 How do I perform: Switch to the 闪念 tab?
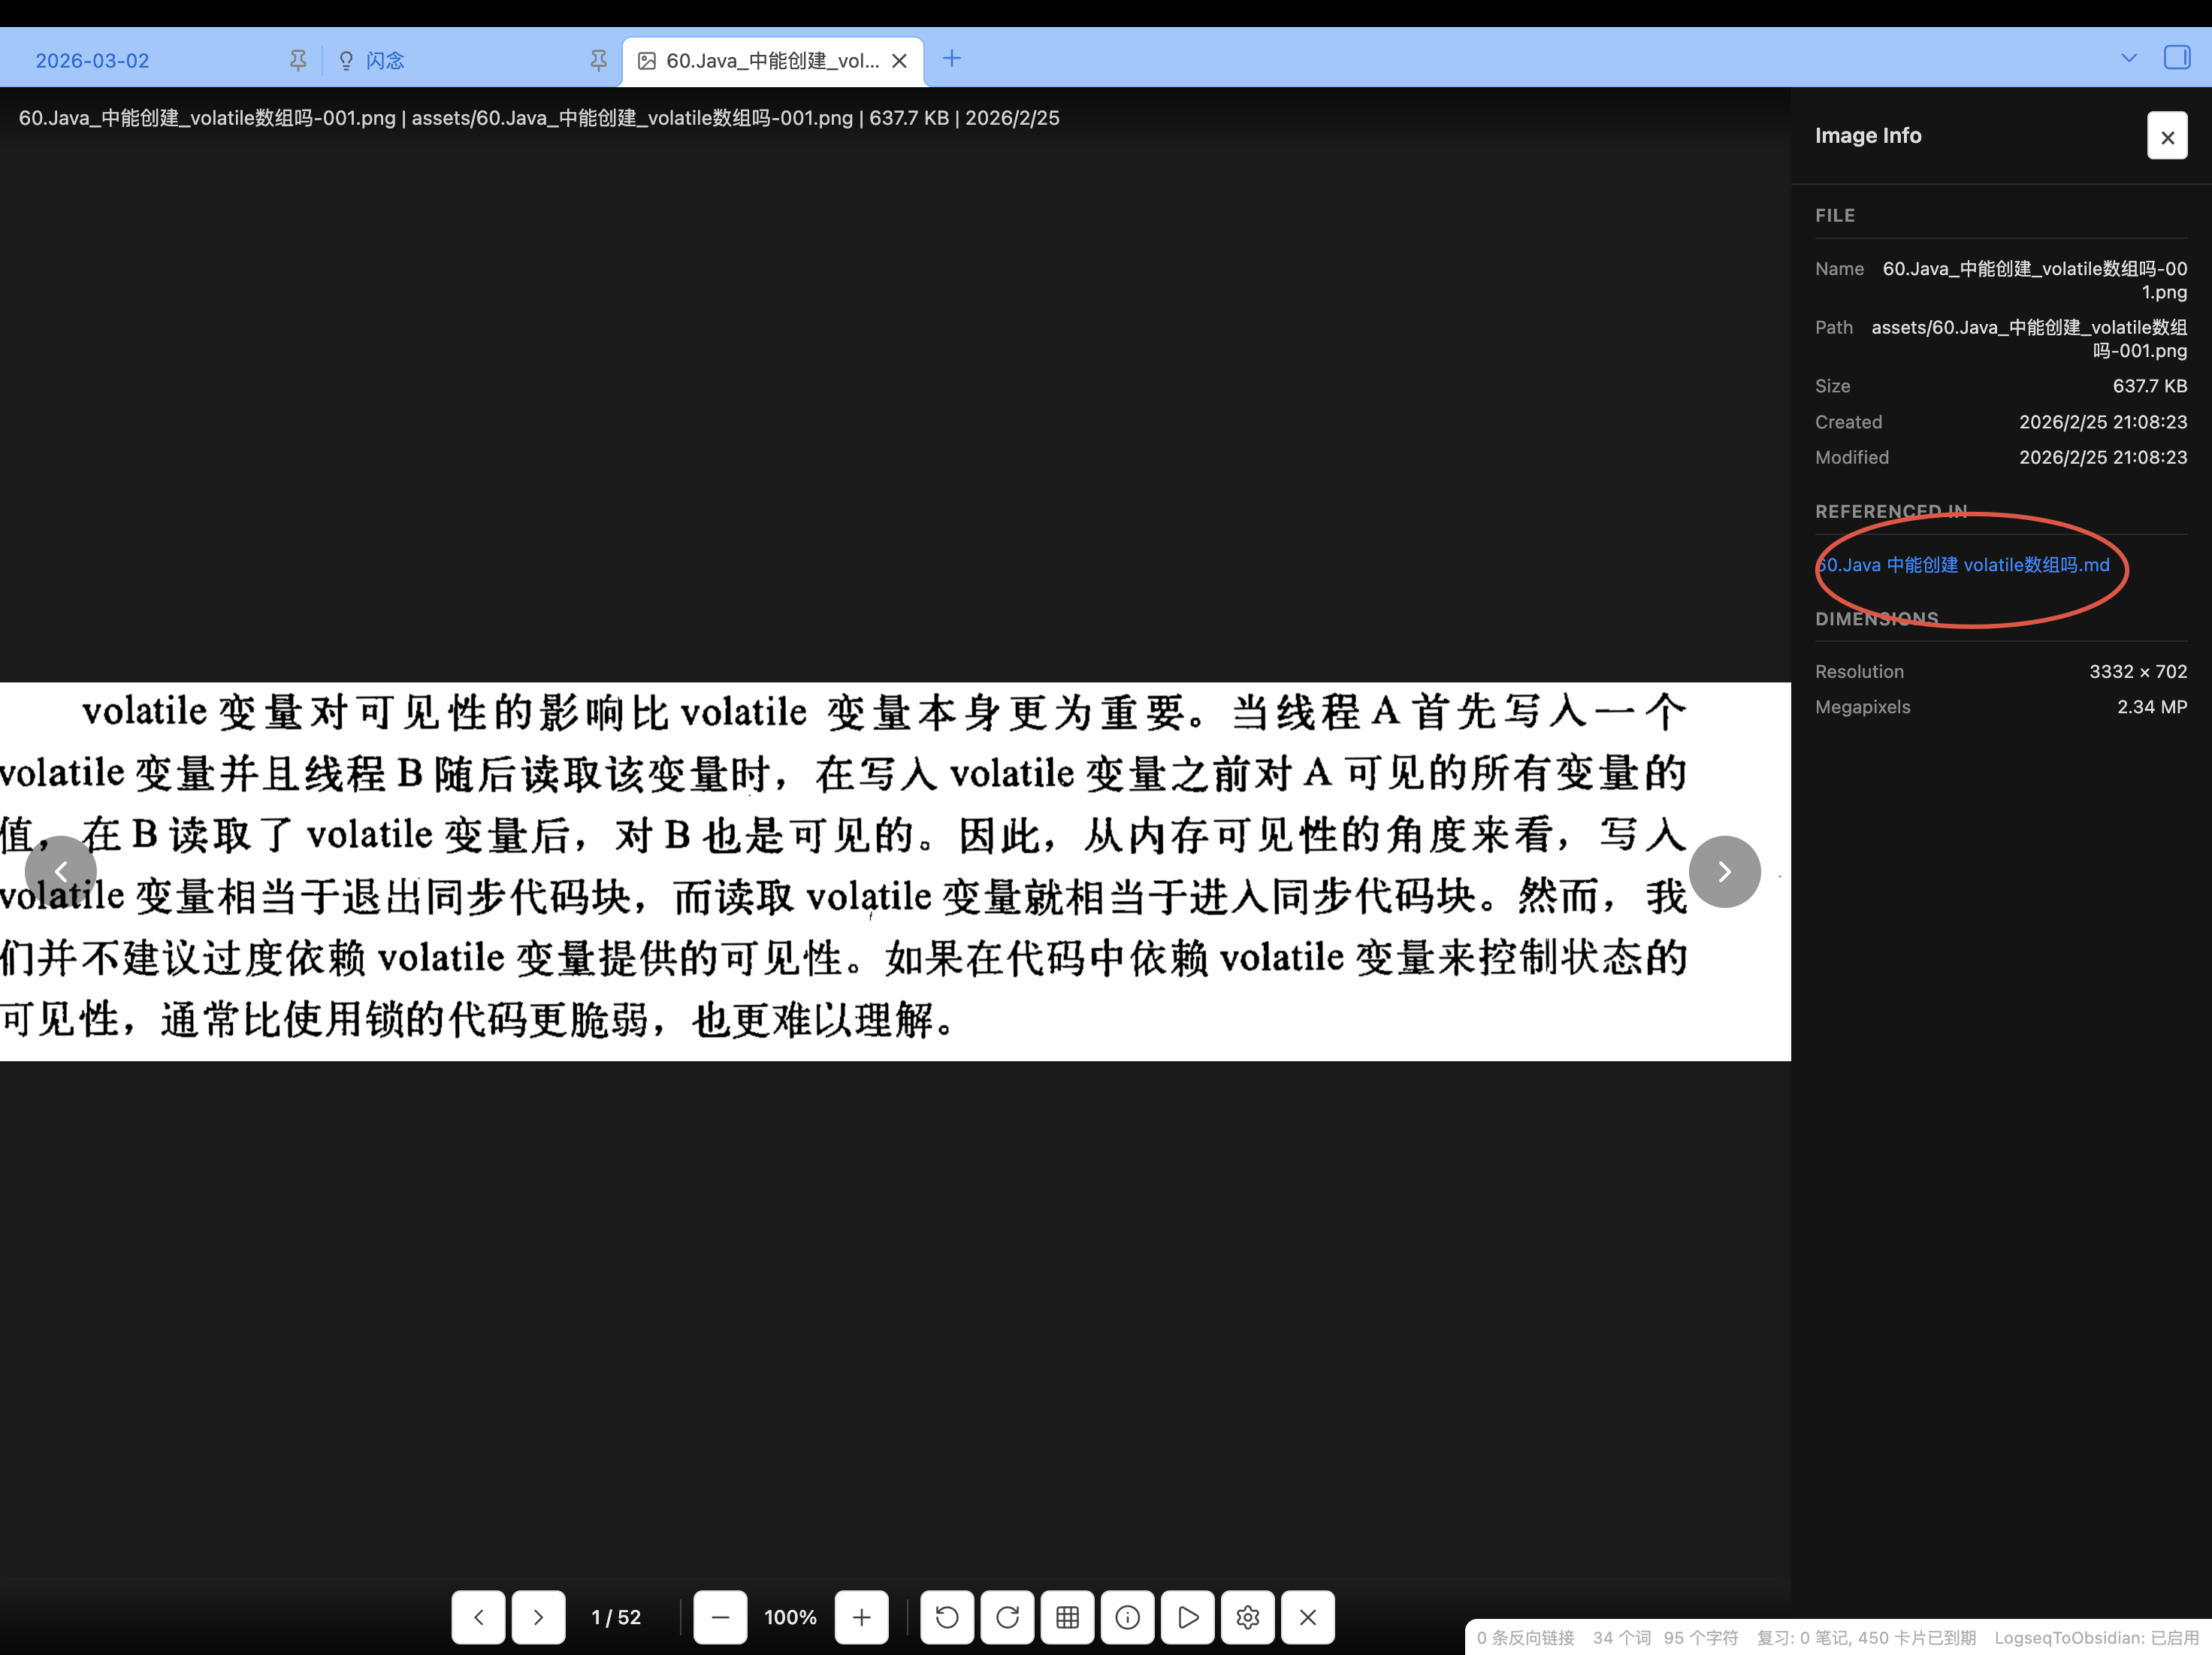pos(385,61)
